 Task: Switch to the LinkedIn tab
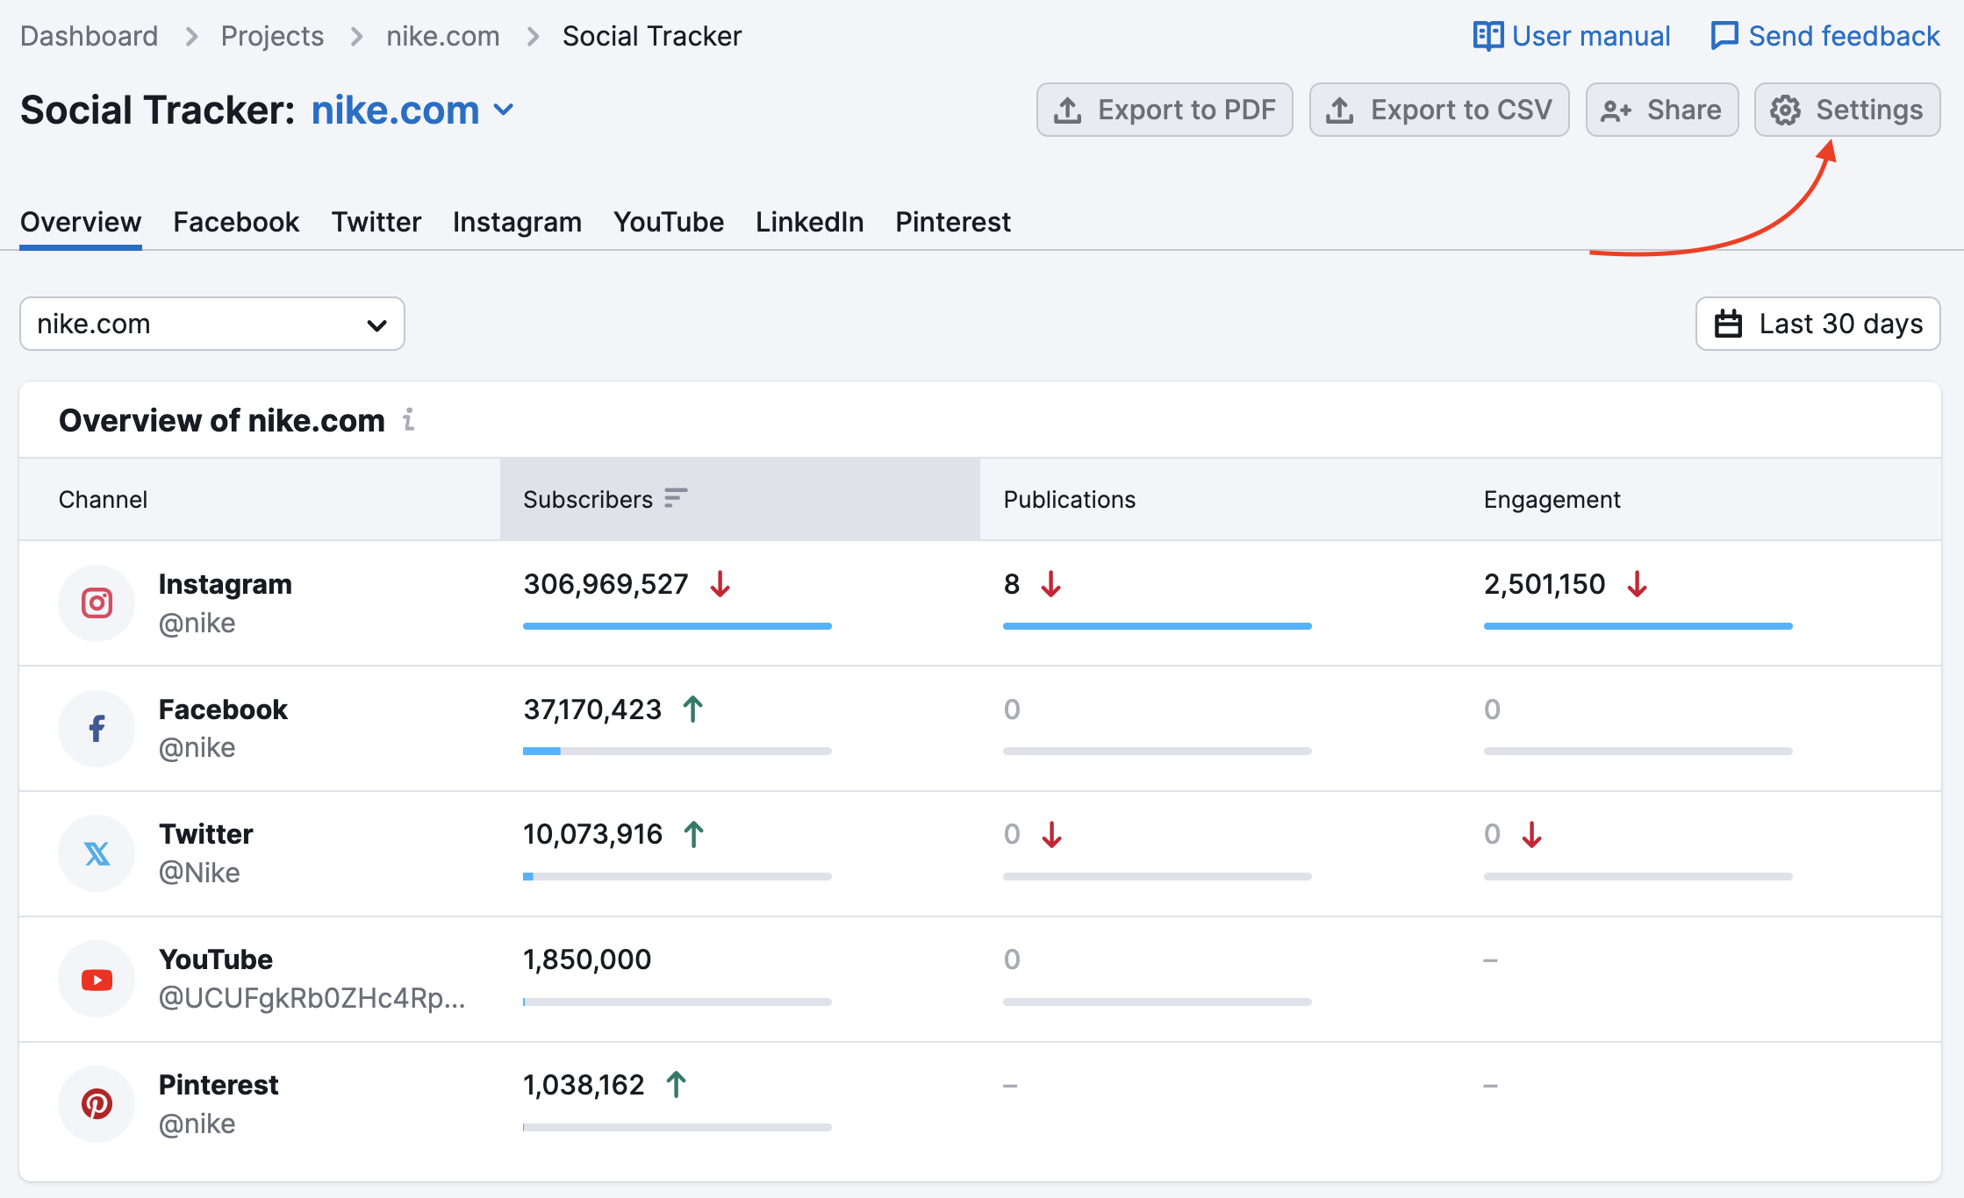(x=809, y=222)
